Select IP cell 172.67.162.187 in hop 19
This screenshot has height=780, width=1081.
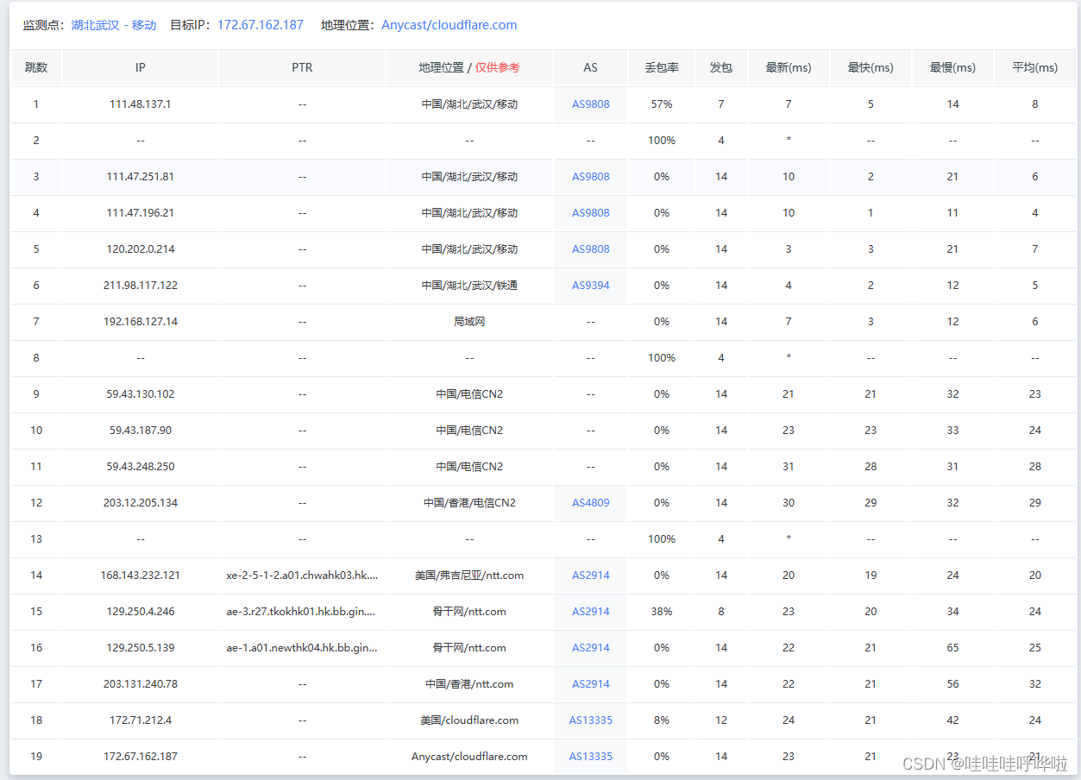(141, 757)
